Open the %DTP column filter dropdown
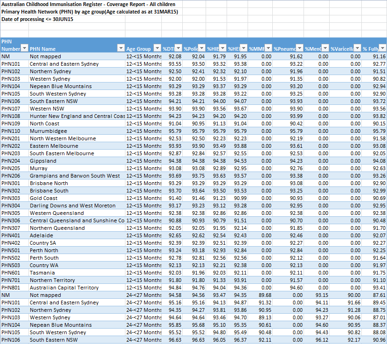387x344 pixels. pyautogui.click(x=178, y=48)
